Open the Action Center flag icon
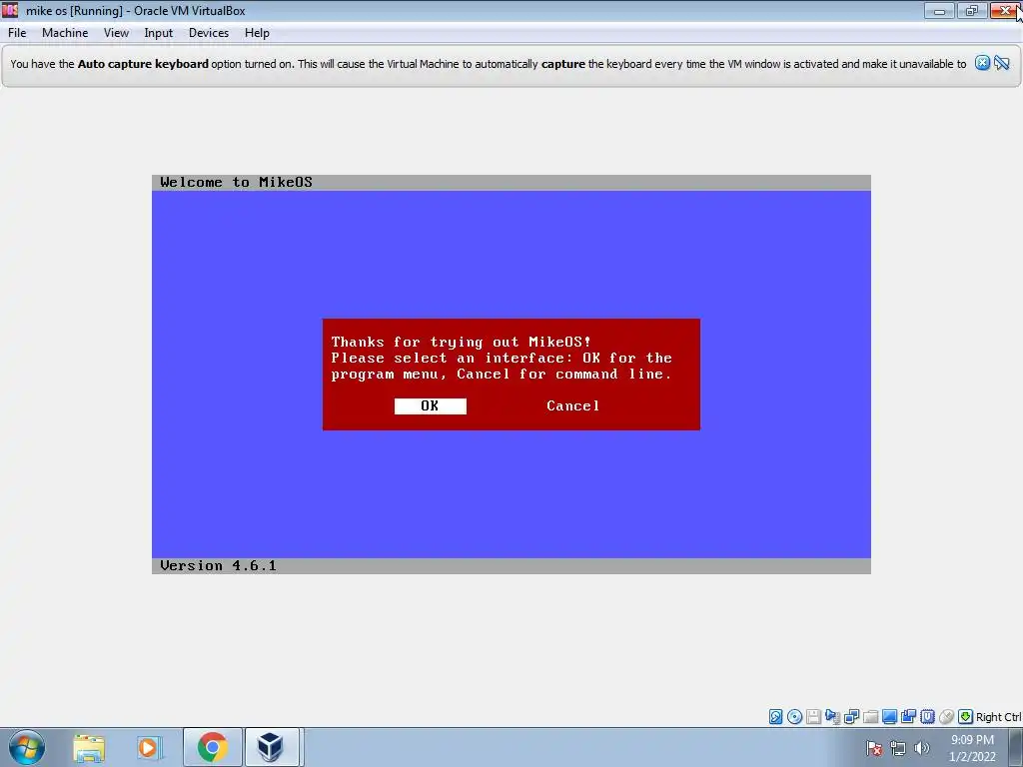 click(874, 748)
